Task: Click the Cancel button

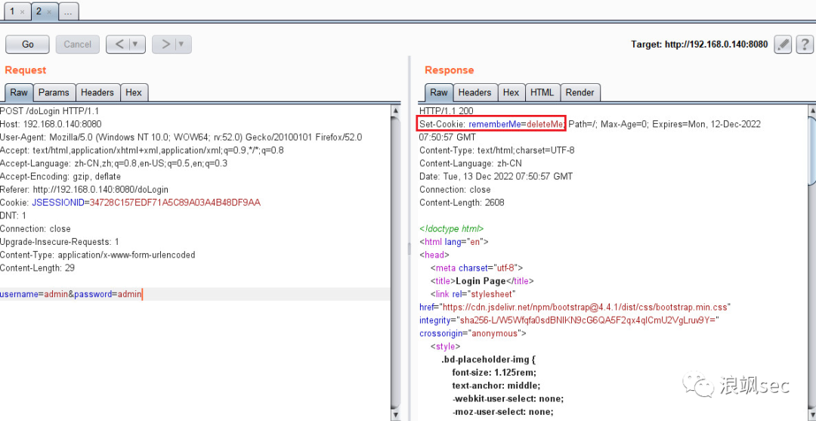Action: point(78,45)
